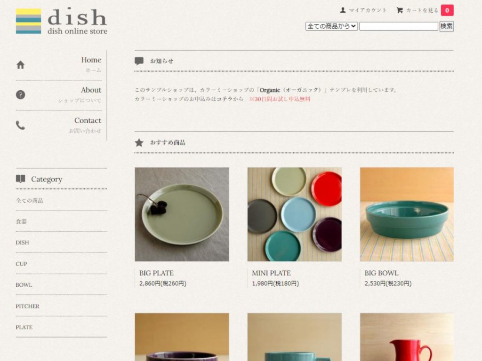Click the my account person icon

point(343,10)
